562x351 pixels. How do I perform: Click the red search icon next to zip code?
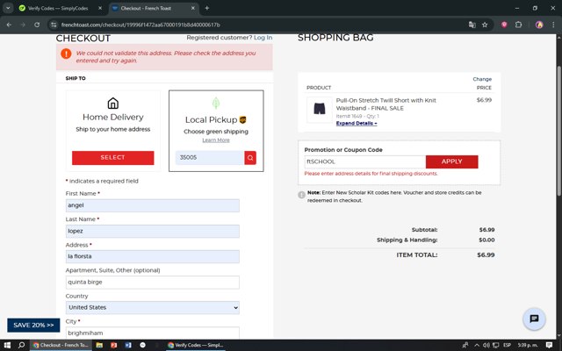(x=250, y=158)
